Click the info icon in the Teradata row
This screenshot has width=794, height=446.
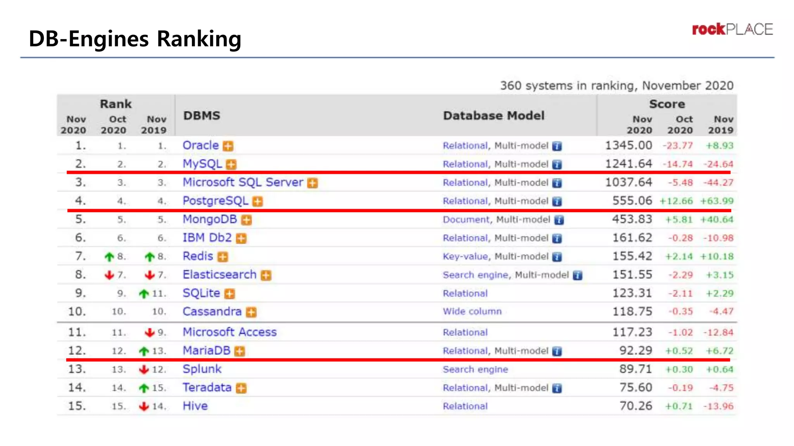click(557, 388)
